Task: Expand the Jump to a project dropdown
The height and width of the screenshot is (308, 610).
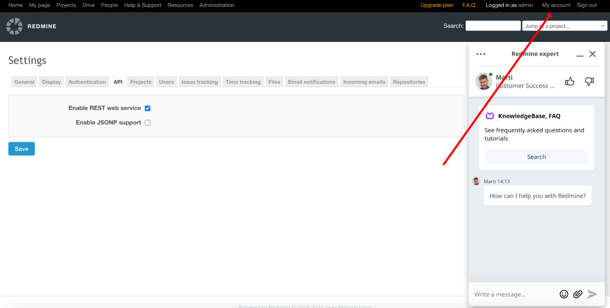Action: [x=565, y=26]
